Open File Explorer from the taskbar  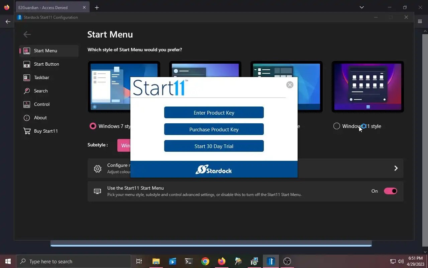[156, 261]
